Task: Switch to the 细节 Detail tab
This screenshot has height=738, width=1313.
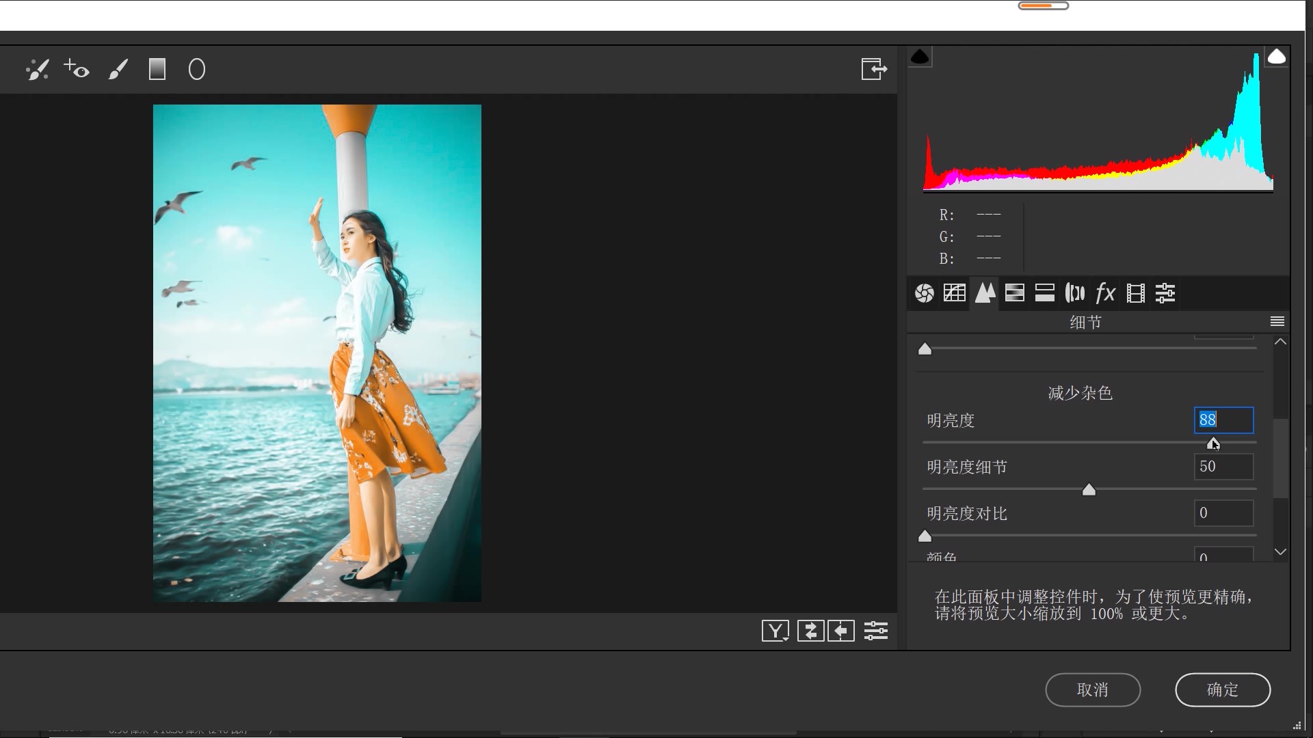Action: [985, 293]
